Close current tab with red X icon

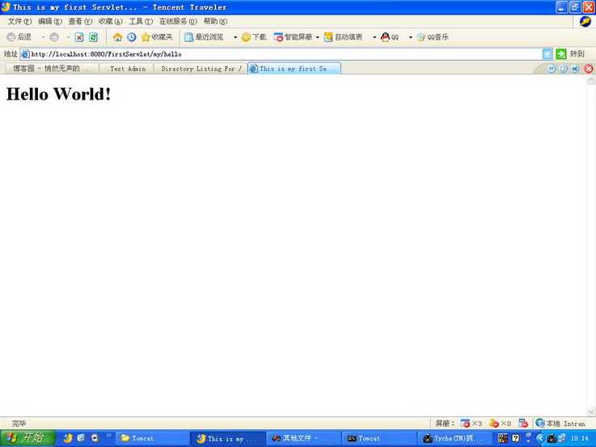(x=589, y=69)
